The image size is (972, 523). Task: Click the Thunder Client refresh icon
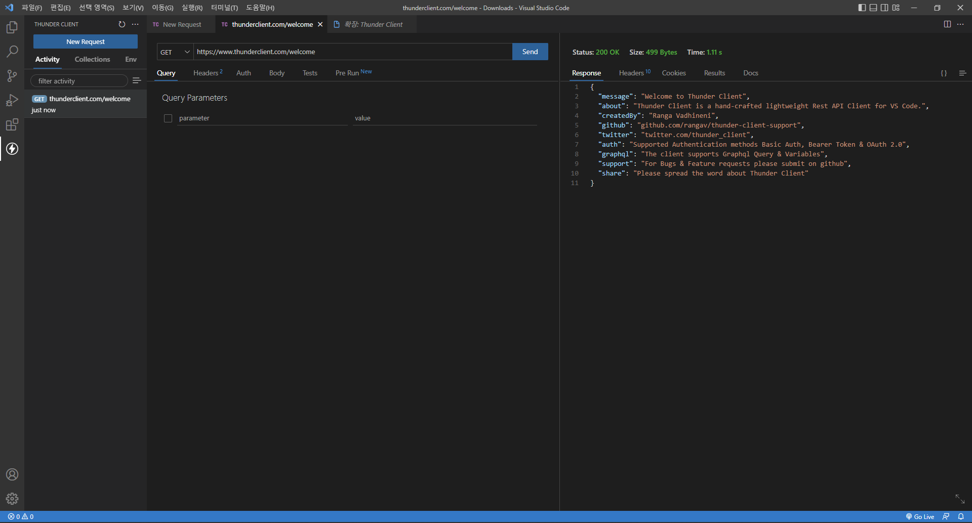[x=122, y=24]
